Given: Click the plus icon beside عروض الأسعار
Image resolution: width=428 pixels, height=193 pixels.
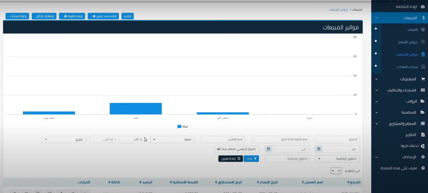Looking at the screenshot, I should [376, 41].
